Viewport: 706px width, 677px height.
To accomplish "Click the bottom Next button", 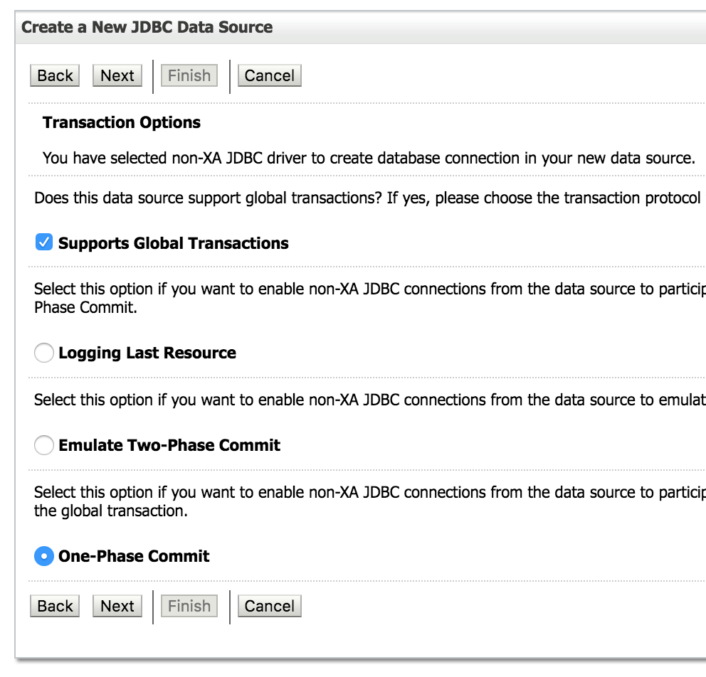I will point(117,606).
